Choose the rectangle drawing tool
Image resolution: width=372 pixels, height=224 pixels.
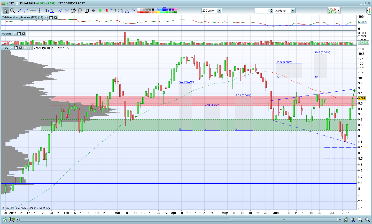(x=113, y=11)
